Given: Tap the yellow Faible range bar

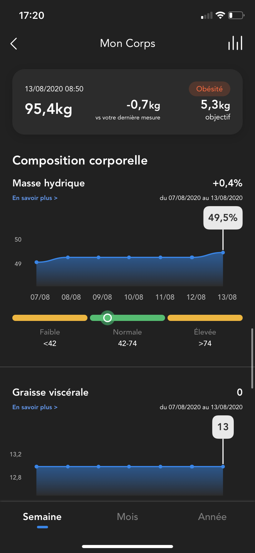Looking at the screenshot, I should click(50, 318).
